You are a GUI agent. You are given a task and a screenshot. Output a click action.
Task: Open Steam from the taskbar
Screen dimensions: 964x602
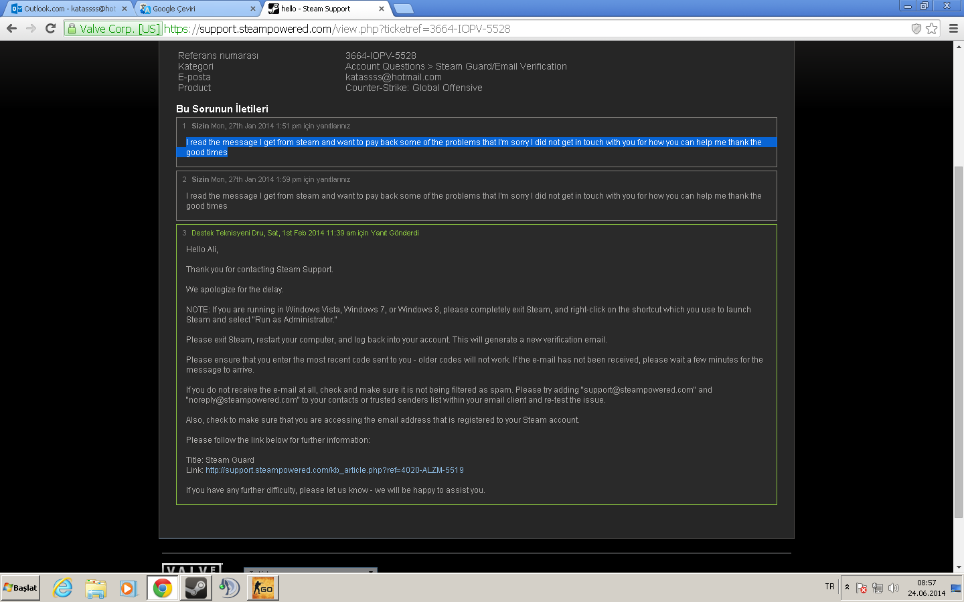(x=196, y=588)
